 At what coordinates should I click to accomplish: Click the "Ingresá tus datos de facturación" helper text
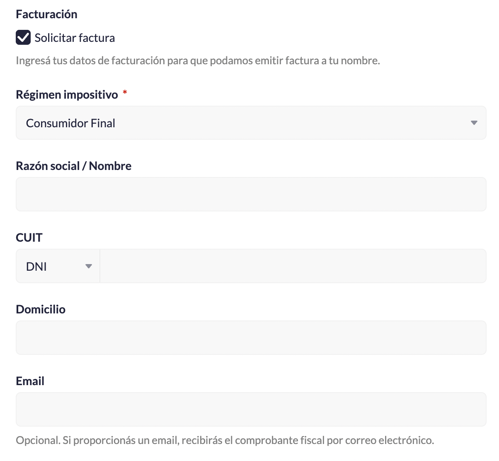[x=198, y=61]
